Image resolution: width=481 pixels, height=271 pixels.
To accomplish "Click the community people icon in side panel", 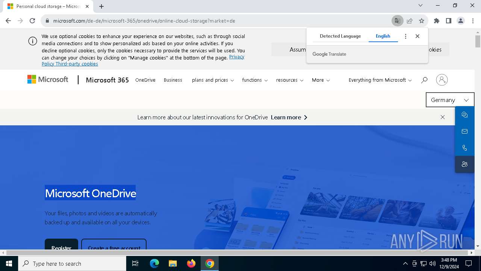I will (465, 164).
